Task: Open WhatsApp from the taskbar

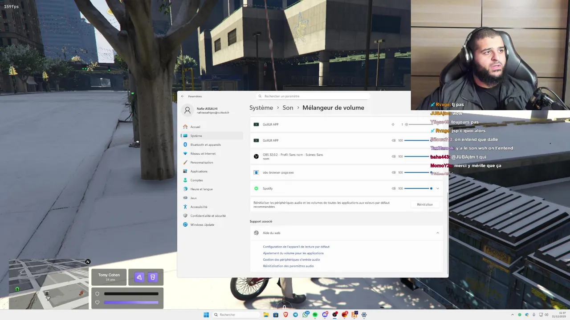Action: coord(305,315)
